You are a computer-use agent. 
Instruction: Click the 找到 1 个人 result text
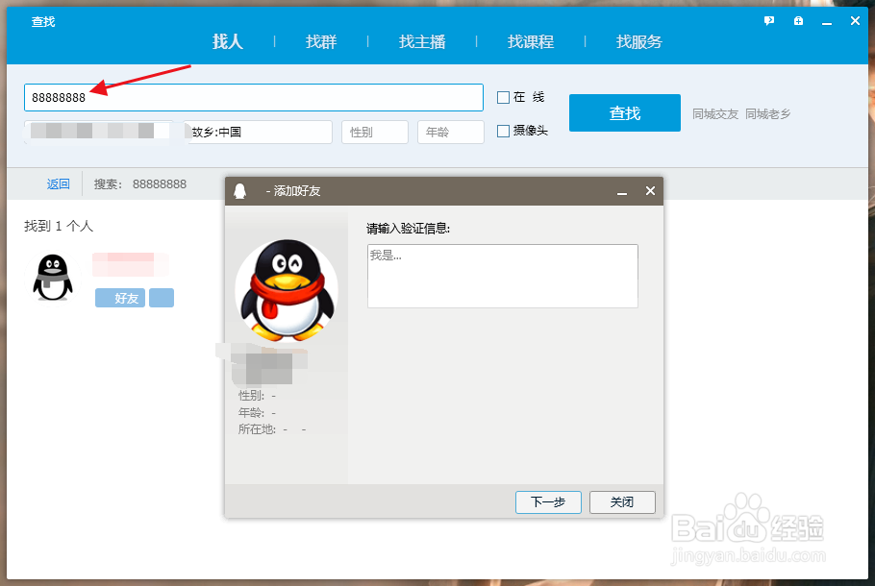59,226
